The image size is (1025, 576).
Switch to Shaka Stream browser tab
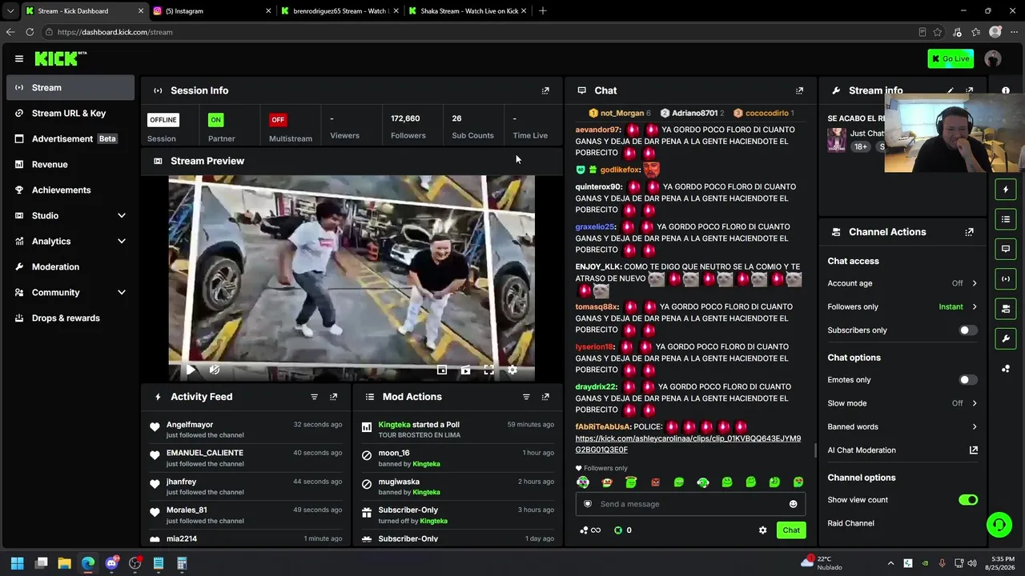468,11
